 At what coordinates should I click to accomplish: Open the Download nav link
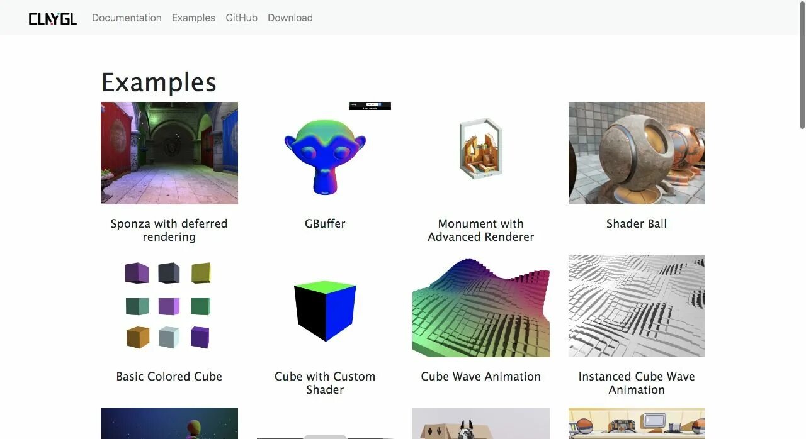coord(290,18)
